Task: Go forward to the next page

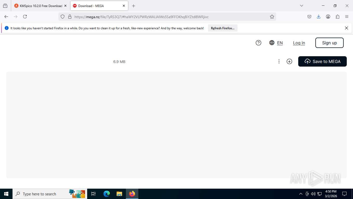Action: tap(16, 17)
